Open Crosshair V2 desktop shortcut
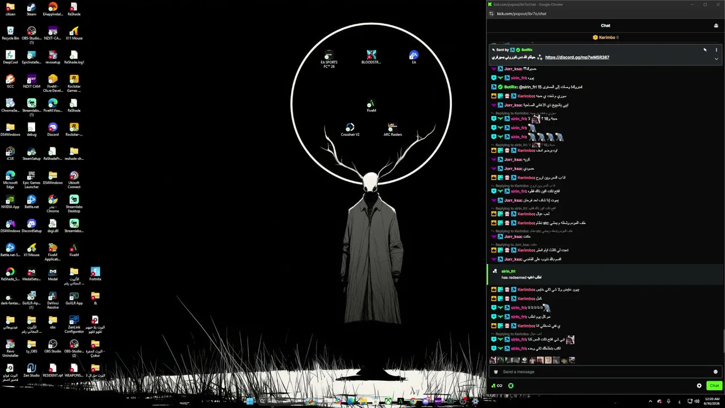Screen dimensions: 725x408 [350, 130]
